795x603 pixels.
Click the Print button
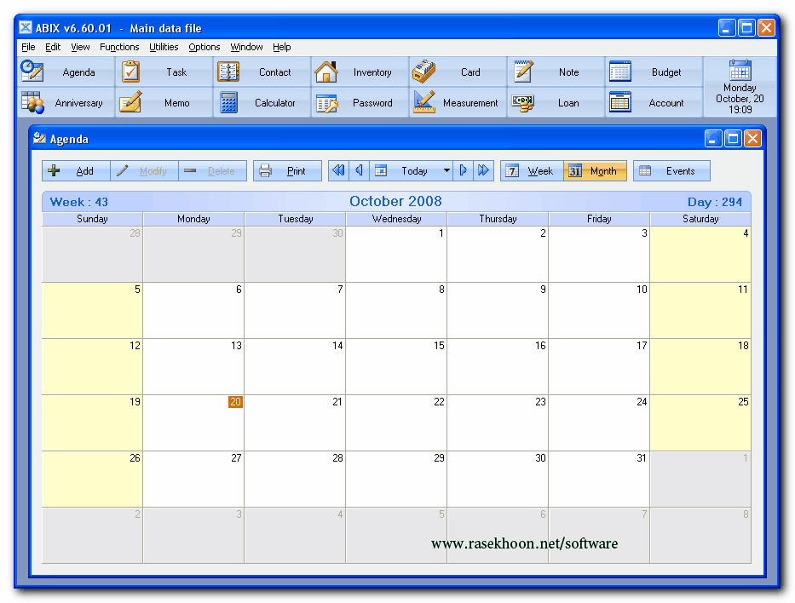(x=287, y=171)
